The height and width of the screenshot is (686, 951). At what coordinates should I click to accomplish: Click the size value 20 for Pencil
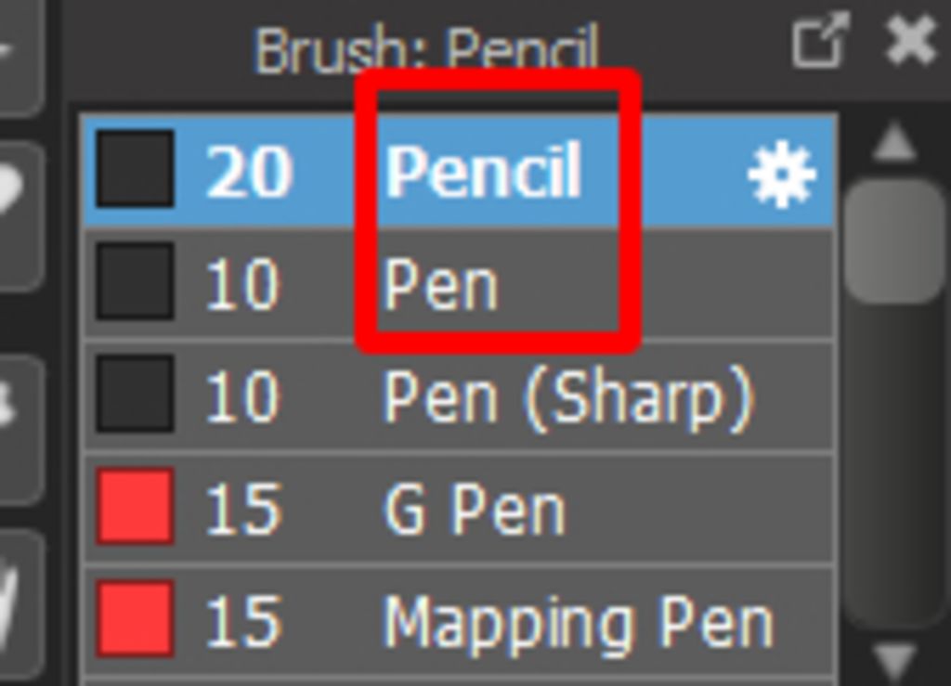coord(248,172)
